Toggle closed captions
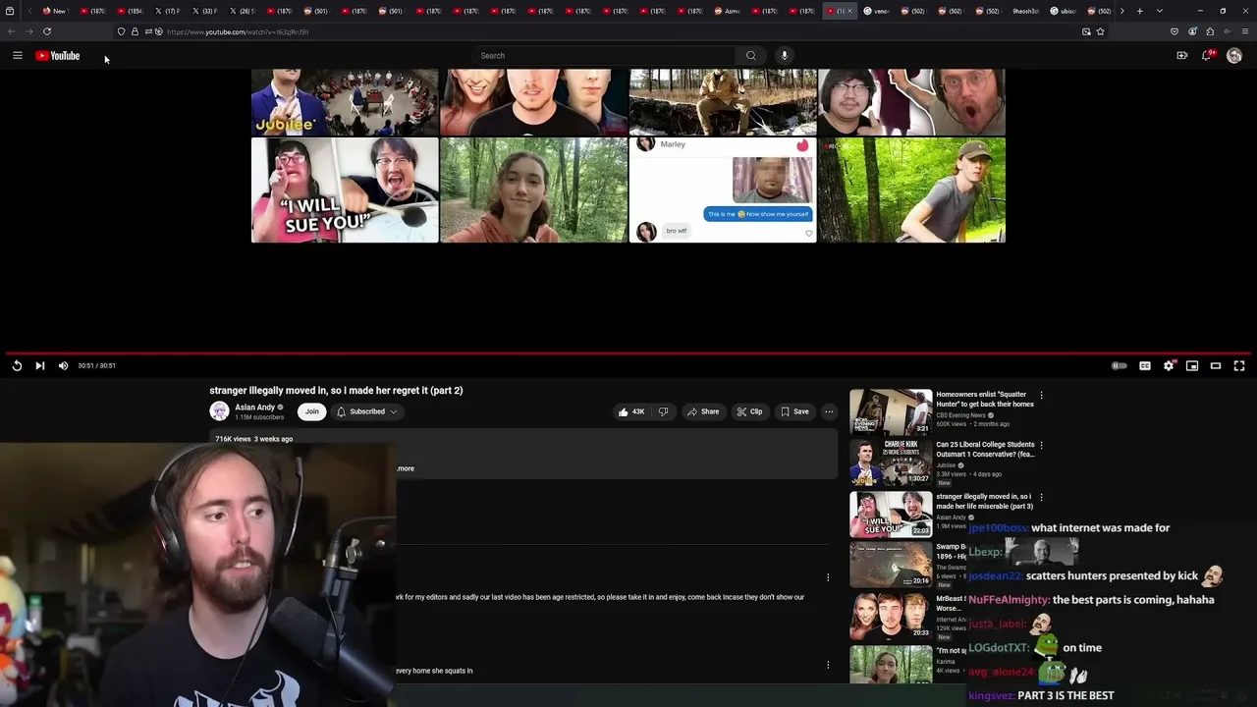 coord(1145,365)
